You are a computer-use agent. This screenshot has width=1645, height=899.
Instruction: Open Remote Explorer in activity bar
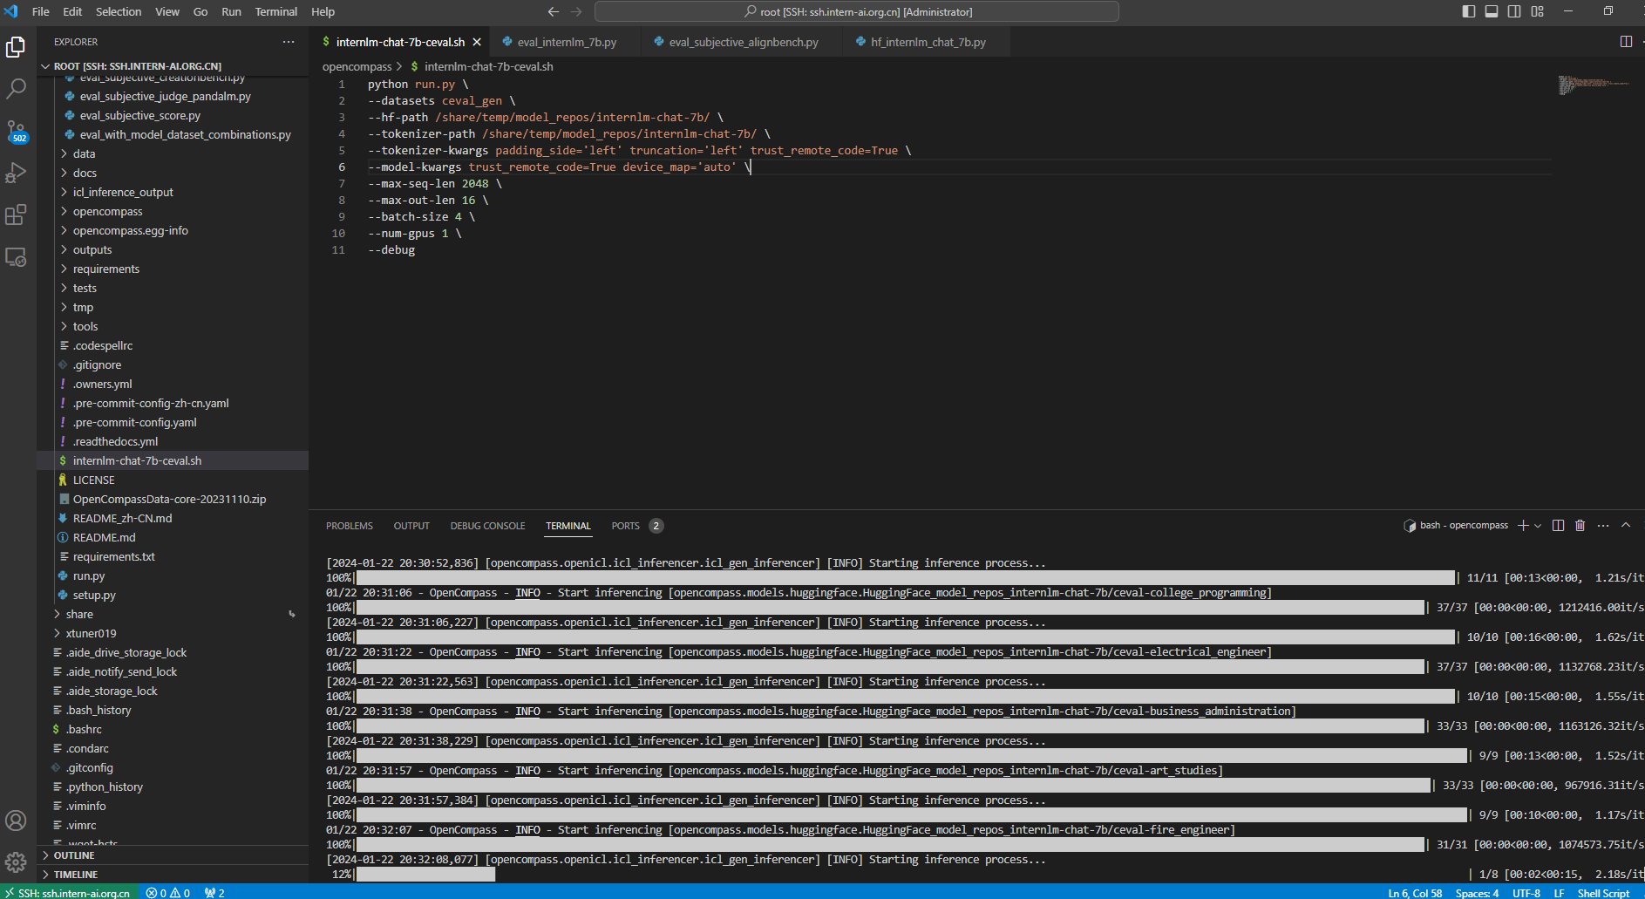tap(16, 257)
